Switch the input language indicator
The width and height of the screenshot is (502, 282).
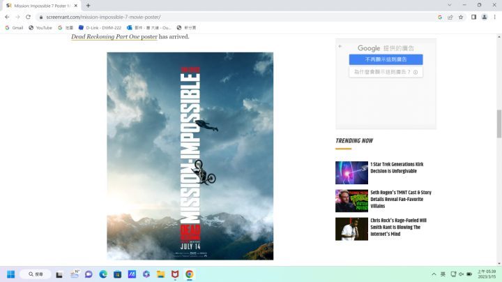[443, 274]
